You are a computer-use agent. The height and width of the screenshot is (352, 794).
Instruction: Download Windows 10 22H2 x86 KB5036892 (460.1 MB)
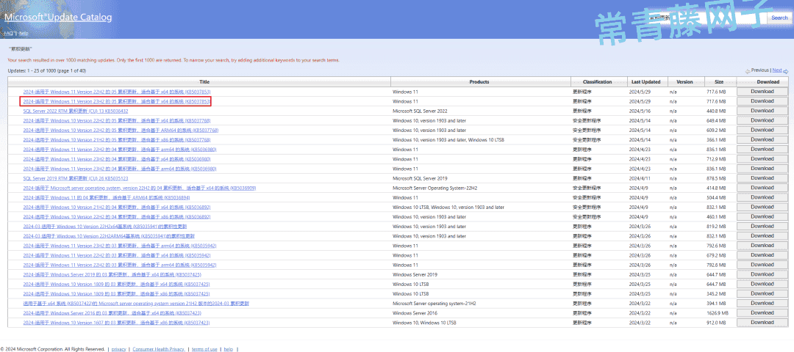click(x=762, y=216)
